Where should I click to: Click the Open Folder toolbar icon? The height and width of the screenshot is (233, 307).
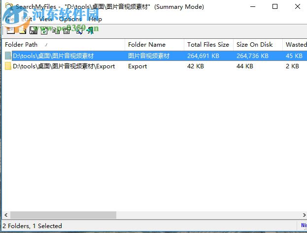pyautogui.click(x=22, y=30)
